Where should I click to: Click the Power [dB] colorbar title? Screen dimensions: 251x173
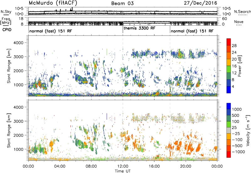239,66
